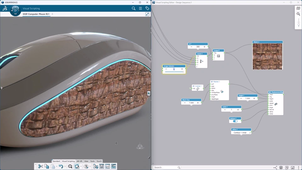Screen dimensions: 302x170
Task: Open the search magnifier in 3DEXPERIENCE header
Action: [x=134, y=8]
